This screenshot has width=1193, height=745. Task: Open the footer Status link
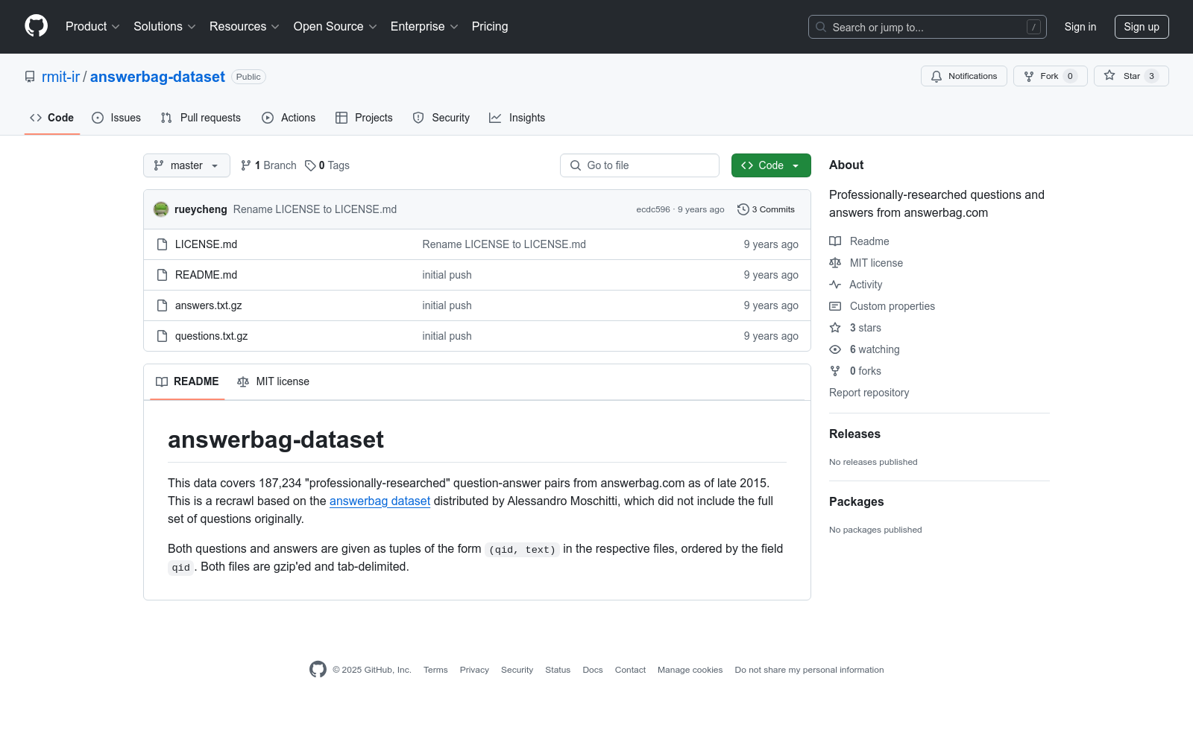(x=558, y=670)
